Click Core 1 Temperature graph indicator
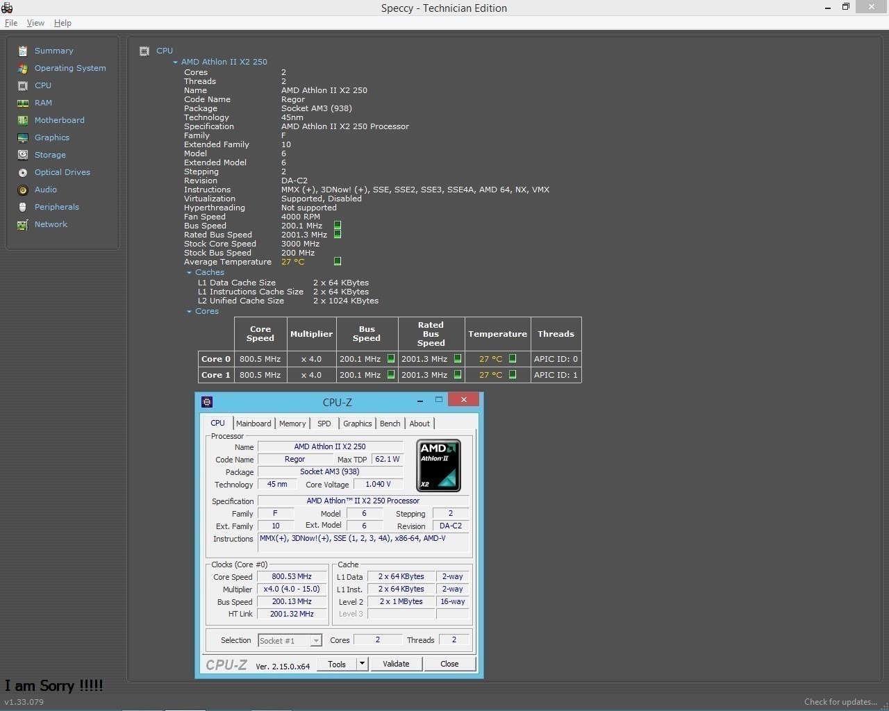 [x=513, y=375]
